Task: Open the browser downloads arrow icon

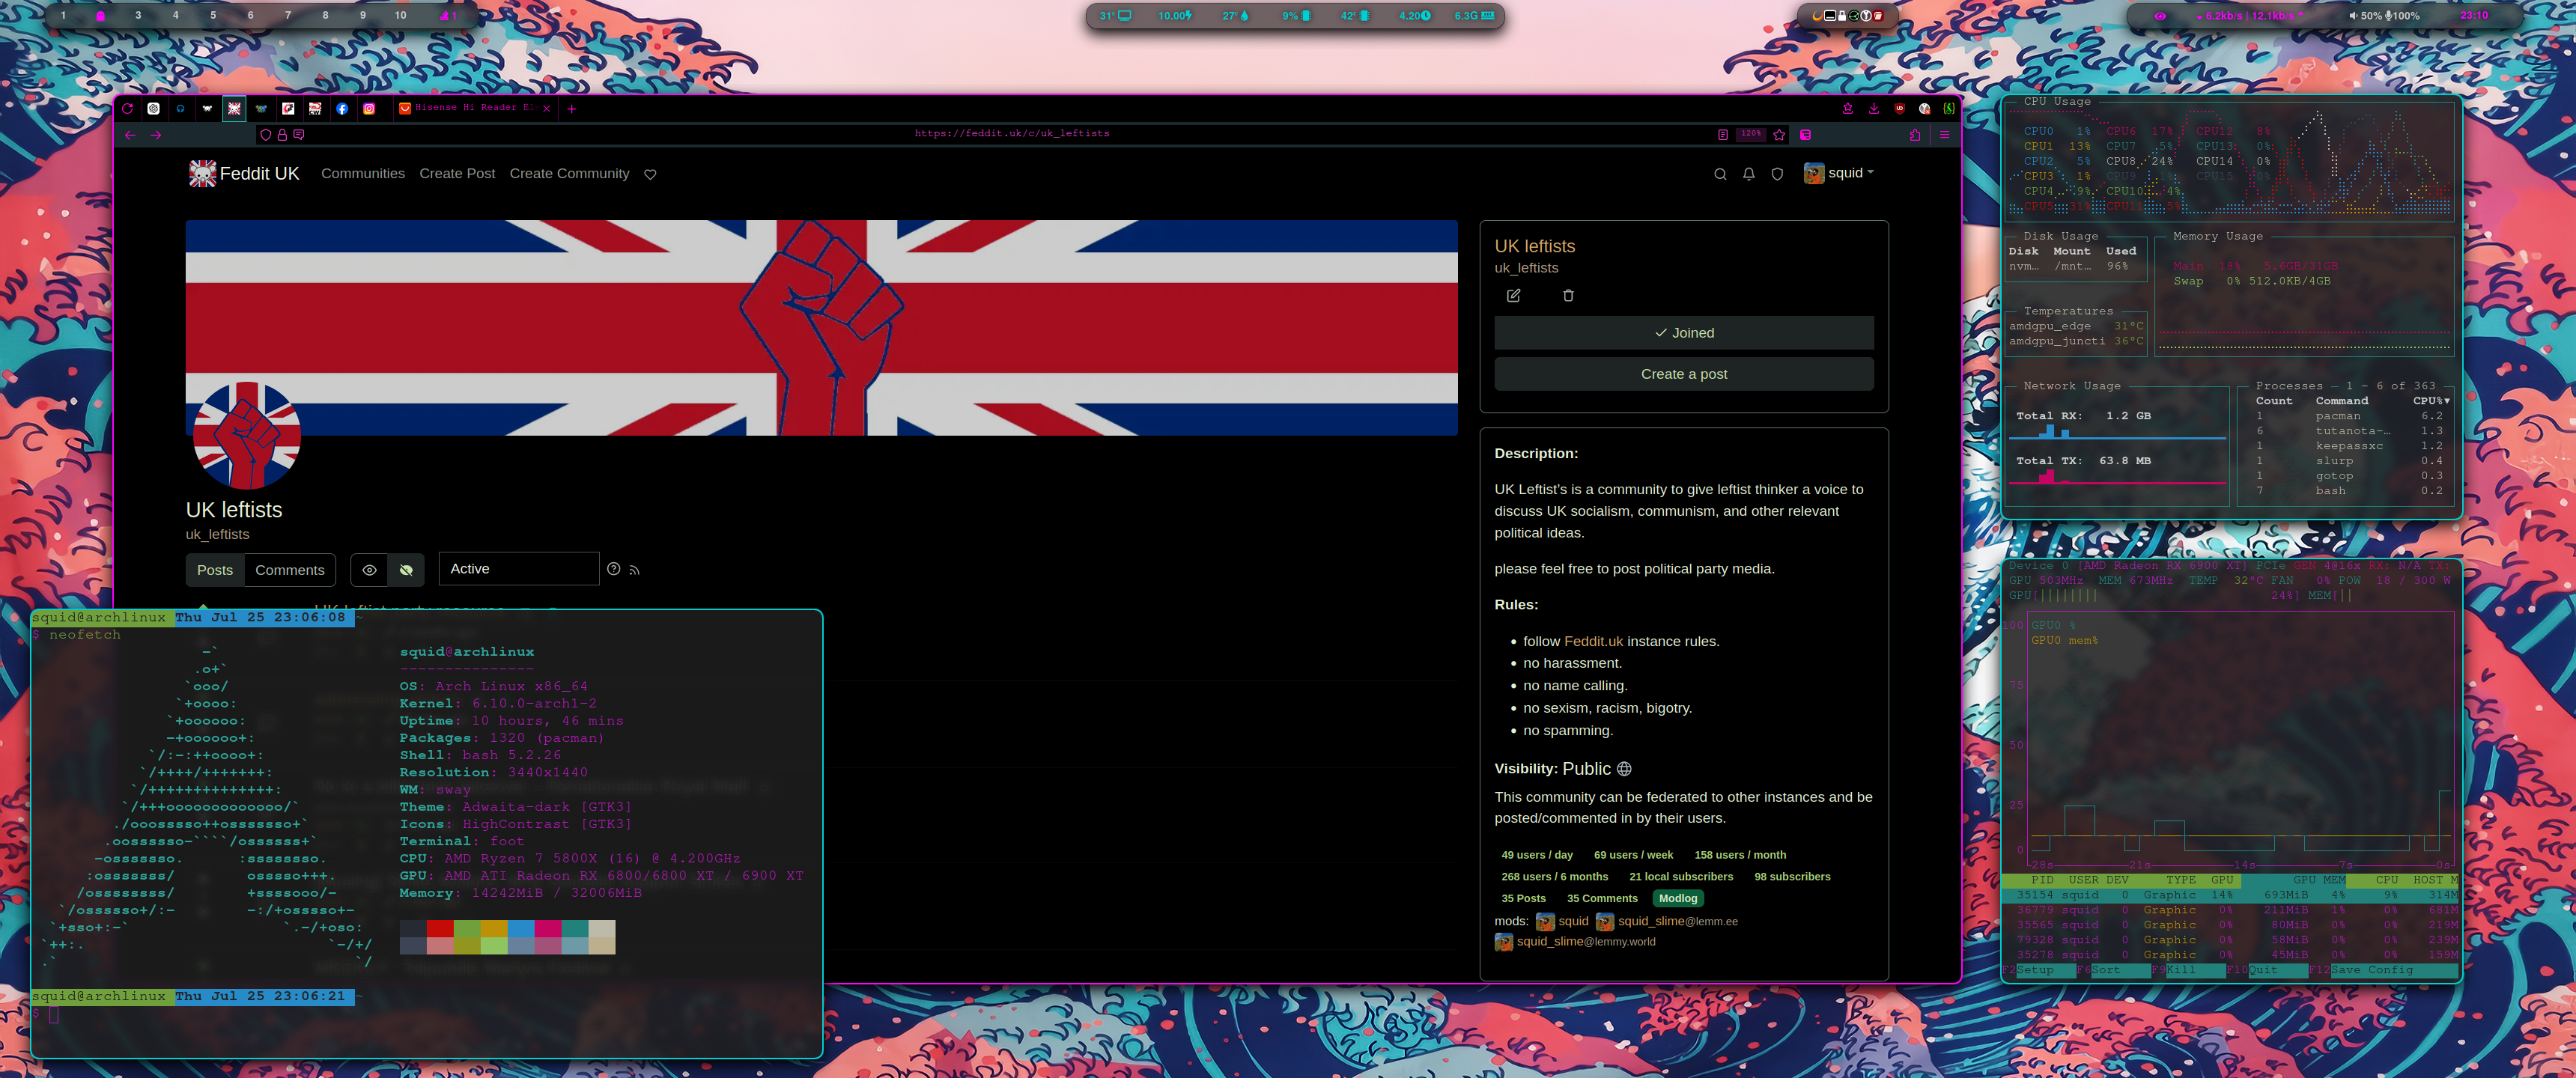Action: point(1874,108)
